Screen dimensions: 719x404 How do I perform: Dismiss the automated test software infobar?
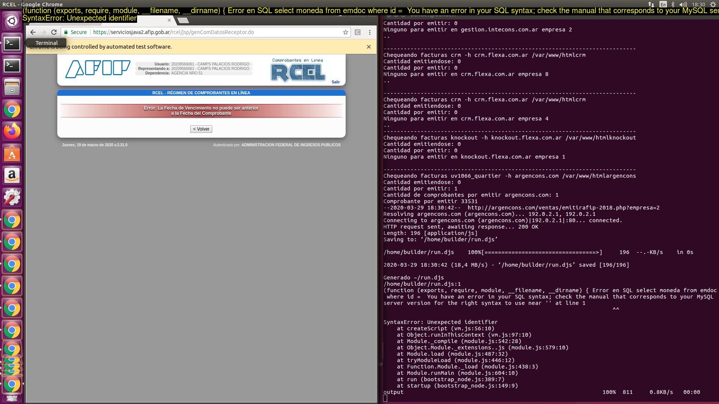tap(369, 47)
